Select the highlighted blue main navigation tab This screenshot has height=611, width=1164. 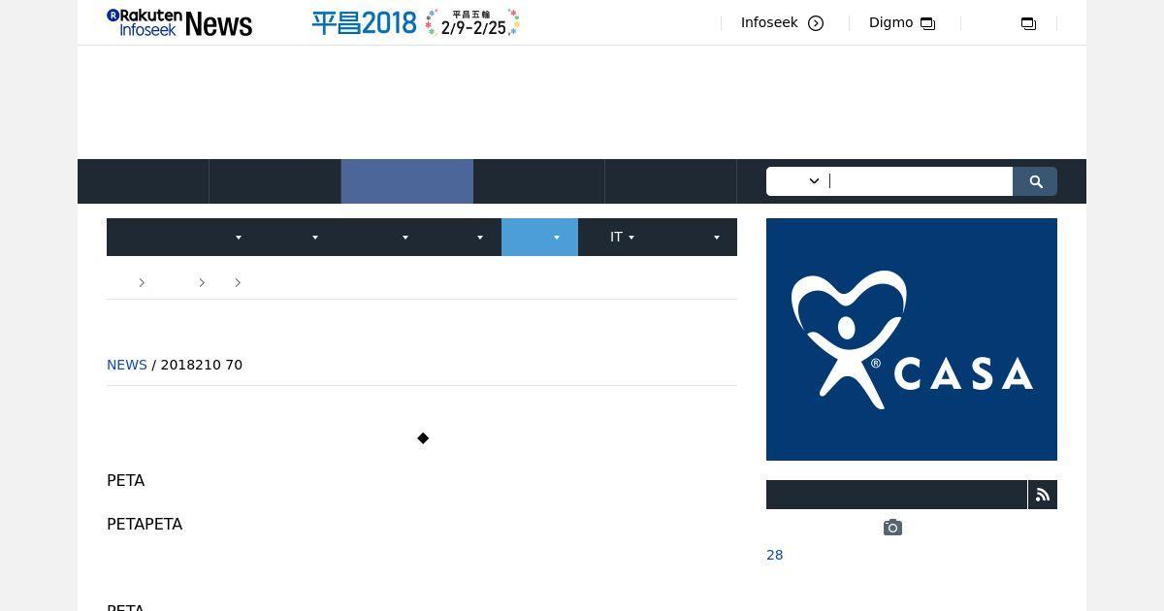tap(407, 181)
